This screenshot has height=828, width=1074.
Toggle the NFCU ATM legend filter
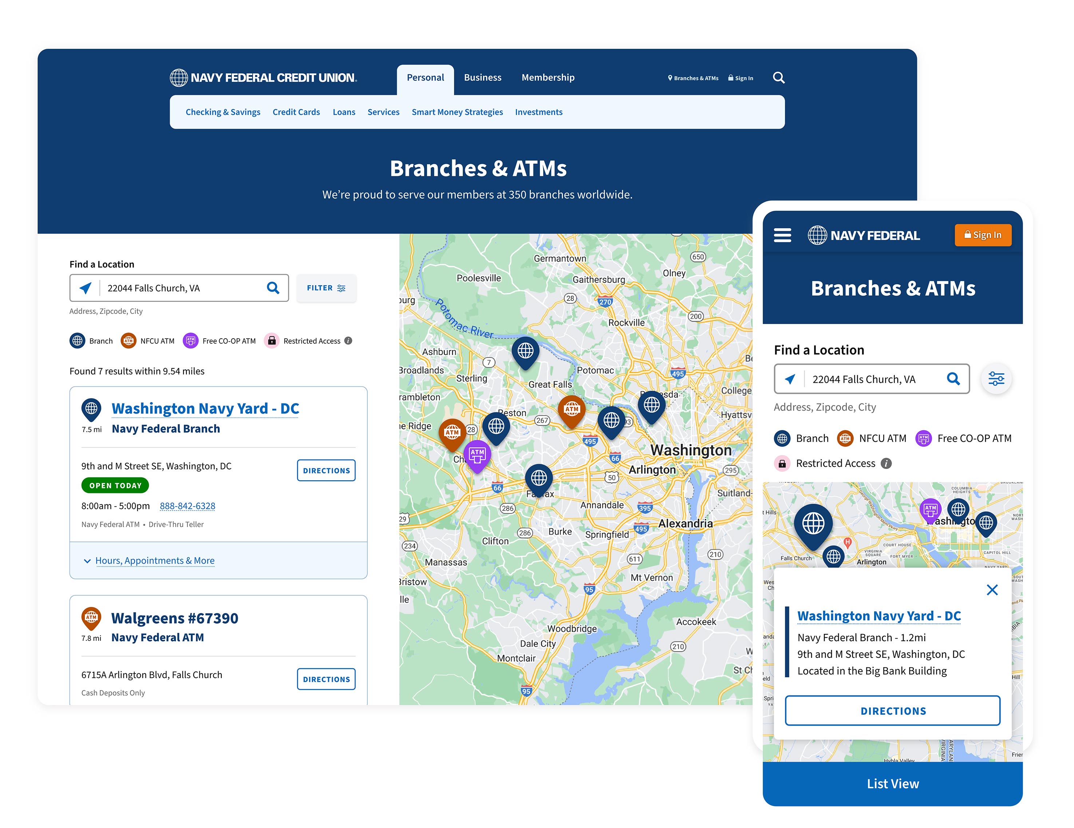(129, 341)
